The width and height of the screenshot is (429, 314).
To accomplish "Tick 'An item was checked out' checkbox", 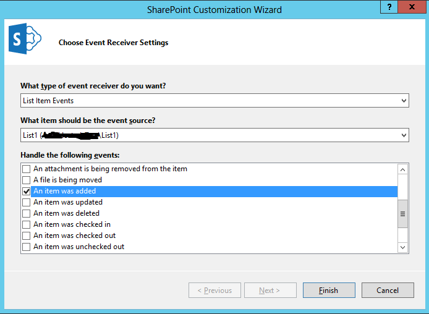I will coord(26,235).
